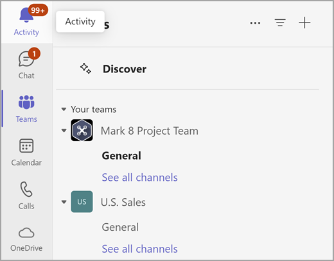Collapse the U.S. Sales team arrow
Screen dimensions: 334x261
64,202
